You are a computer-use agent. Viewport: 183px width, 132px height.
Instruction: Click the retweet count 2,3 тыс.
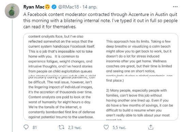(x=75, y=128)
